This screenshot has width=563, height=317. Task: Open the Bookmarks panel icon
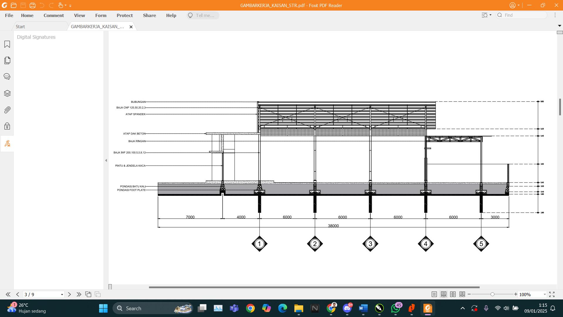[x=7, y=44]
